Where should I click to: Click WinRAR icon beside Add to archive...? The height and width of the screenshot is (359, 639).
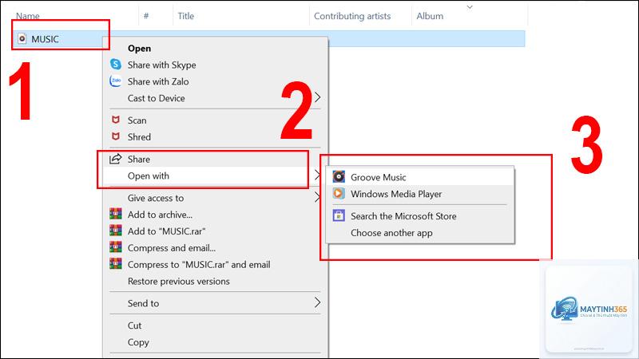point(116,214)
